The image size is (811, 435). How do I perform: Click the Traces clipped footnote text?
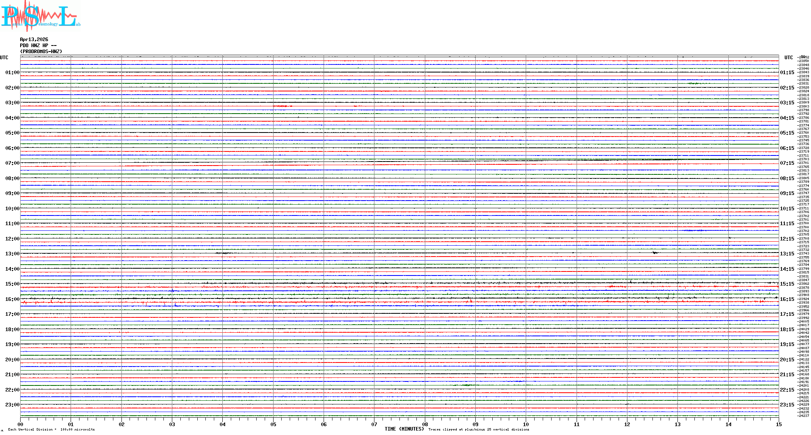479,430
